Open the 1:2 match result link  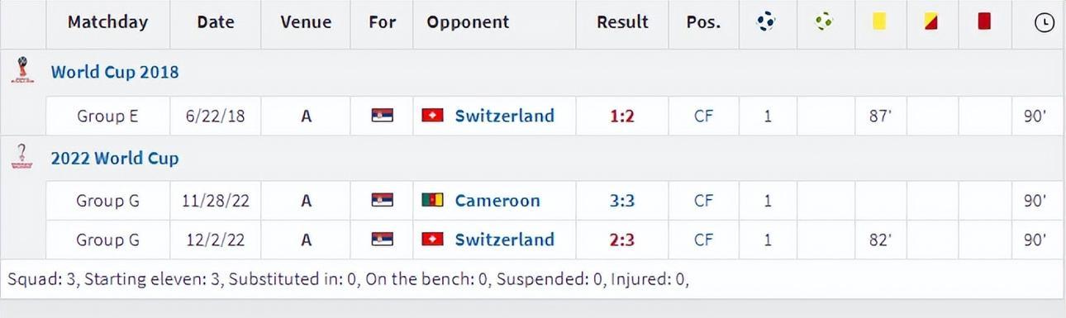click(x=622, y=116)
